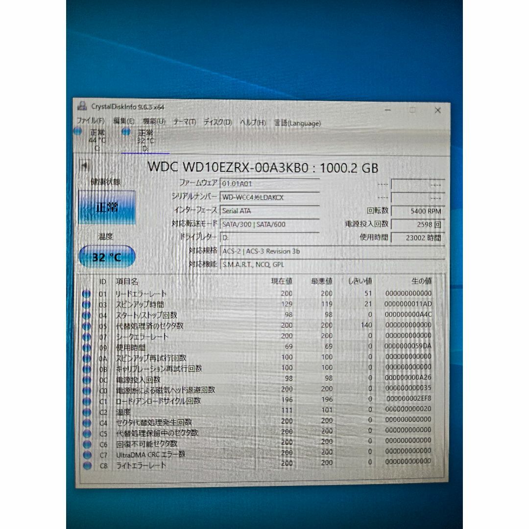Select the キャリブレーション再試行回数 attribute name
This screenshot has width=529, height=529.
159,369
